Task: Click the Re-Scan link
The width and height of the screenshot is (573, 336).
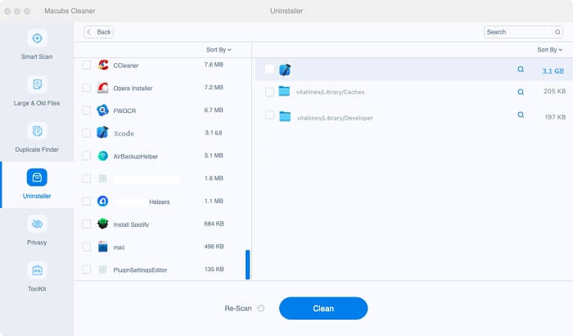Action: click(x=238, y=309)
